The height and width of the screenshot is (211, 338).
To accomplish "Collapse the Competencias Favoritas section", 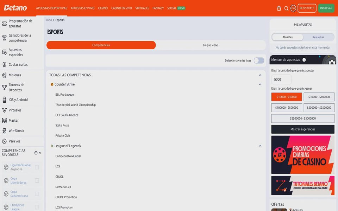I will pyautogui.click(x=40, y=153).
